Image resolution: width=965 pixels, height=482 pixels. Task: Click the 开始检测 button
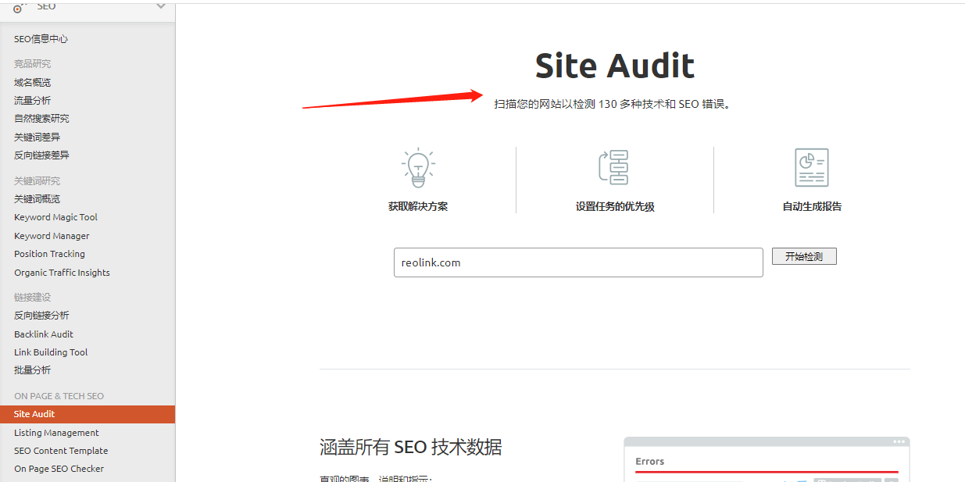(804, 256)
